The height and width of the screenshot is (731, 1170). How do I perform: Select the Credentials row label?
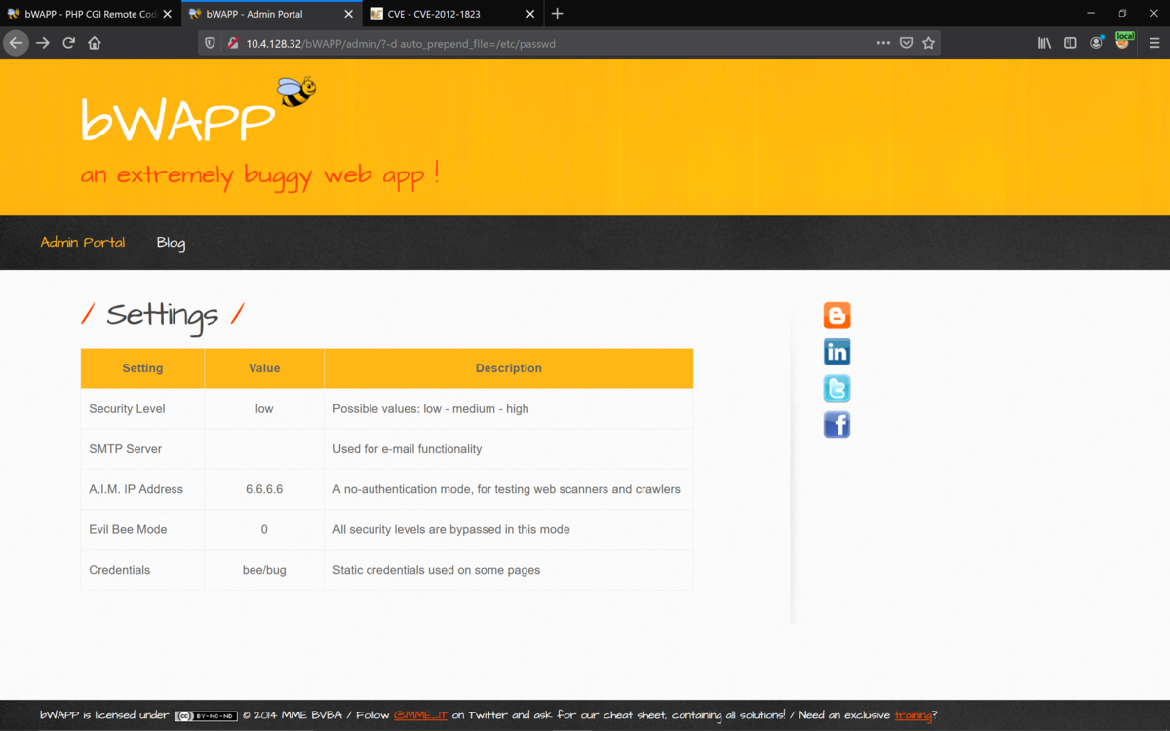pyautogui.click(x=119, y=570)
